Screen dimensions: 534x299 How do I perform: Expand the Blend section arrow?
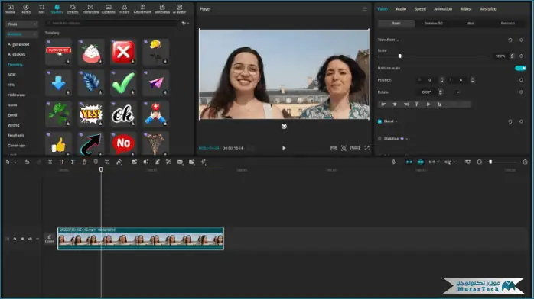(396, 121)
